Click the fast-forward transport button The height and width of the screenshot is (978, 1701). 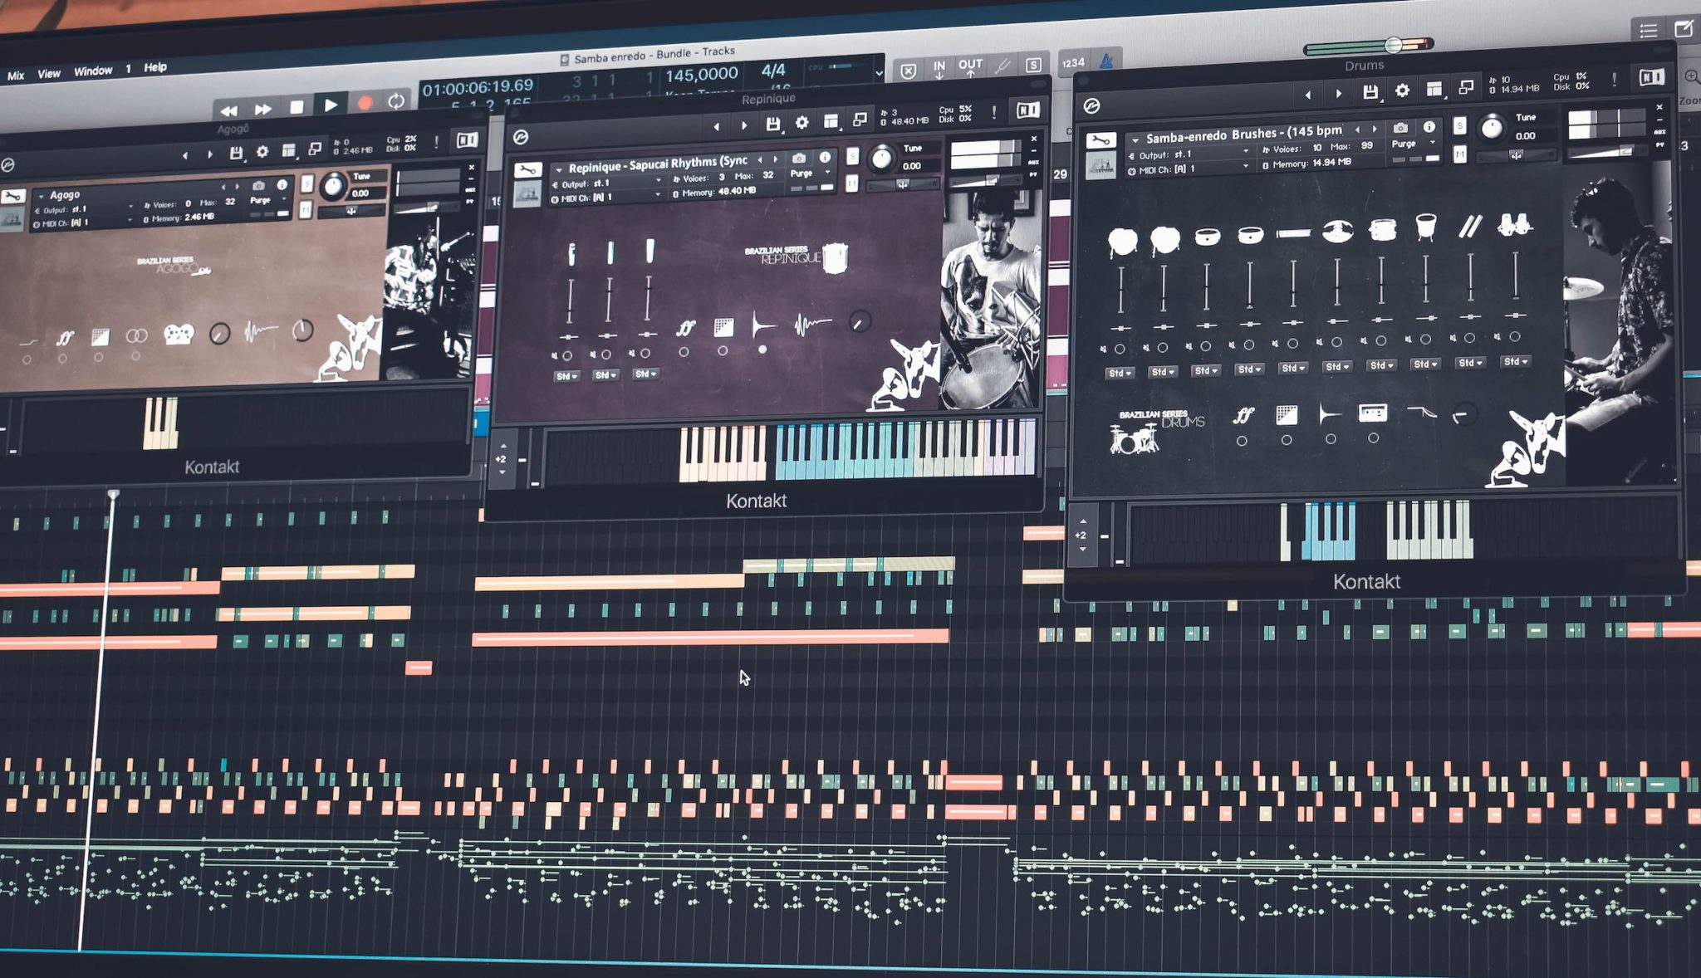263,109
